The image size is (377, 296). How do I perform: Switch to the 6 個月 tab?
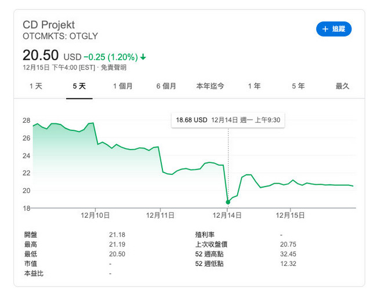pyautogui.click(x=166, y=86)
